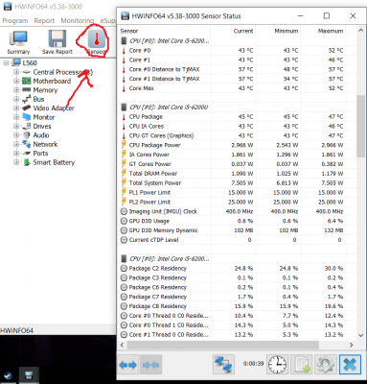
Task: Select Video Adapter in the tree
Action: 54,108
